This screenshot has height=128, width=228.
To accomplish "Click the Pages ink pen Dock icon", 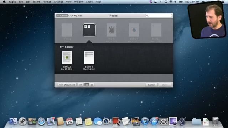I will (x=182, y=121).
